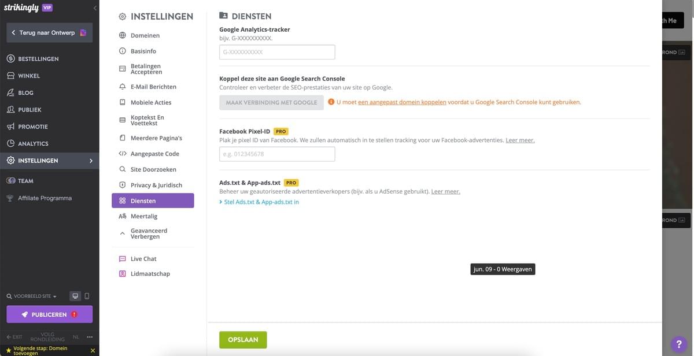The height and width of the screenshot is (356, 694).
Task: Click the VIP badge
Action: pos(47,8)
